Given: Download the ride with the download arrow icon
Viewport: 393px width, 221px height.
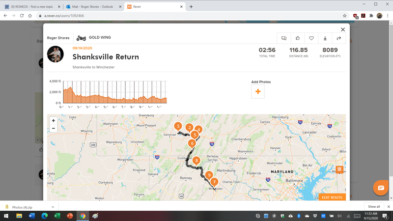Looking at the screenshot, I should [x=325, y=38].
